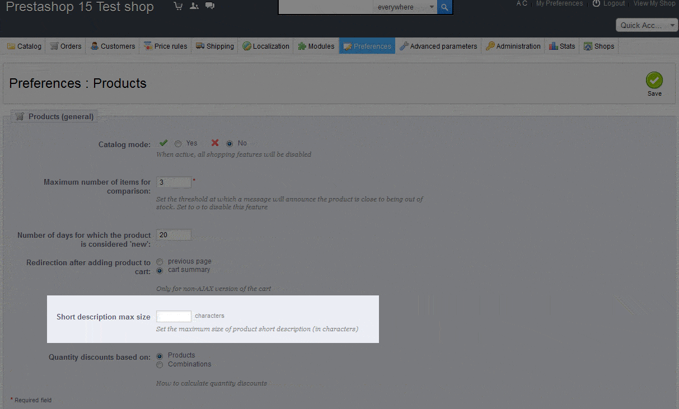Click the Short description max size field
The width and height of the screenshot is (679, 409).
tap(174, 317)
